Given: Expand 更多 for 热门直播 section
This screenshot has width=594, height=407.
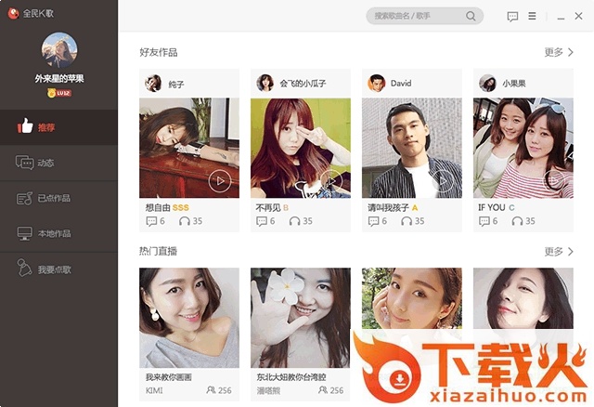Looking at the screenshot, I should (559, 252).
